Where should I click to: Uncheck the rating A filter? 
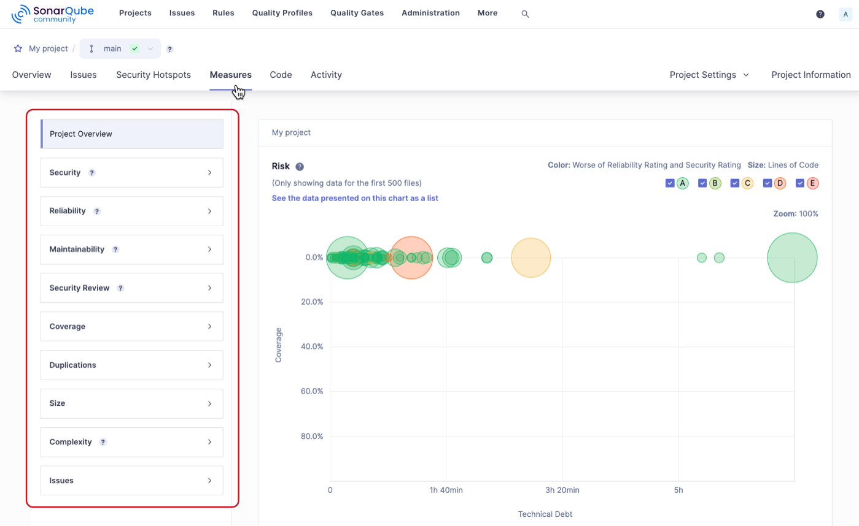(670, 183)
